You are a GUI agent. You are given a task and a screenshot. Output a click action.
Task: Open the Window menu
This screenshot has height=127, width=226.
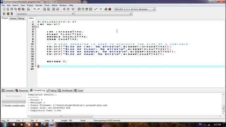[63, 5]
